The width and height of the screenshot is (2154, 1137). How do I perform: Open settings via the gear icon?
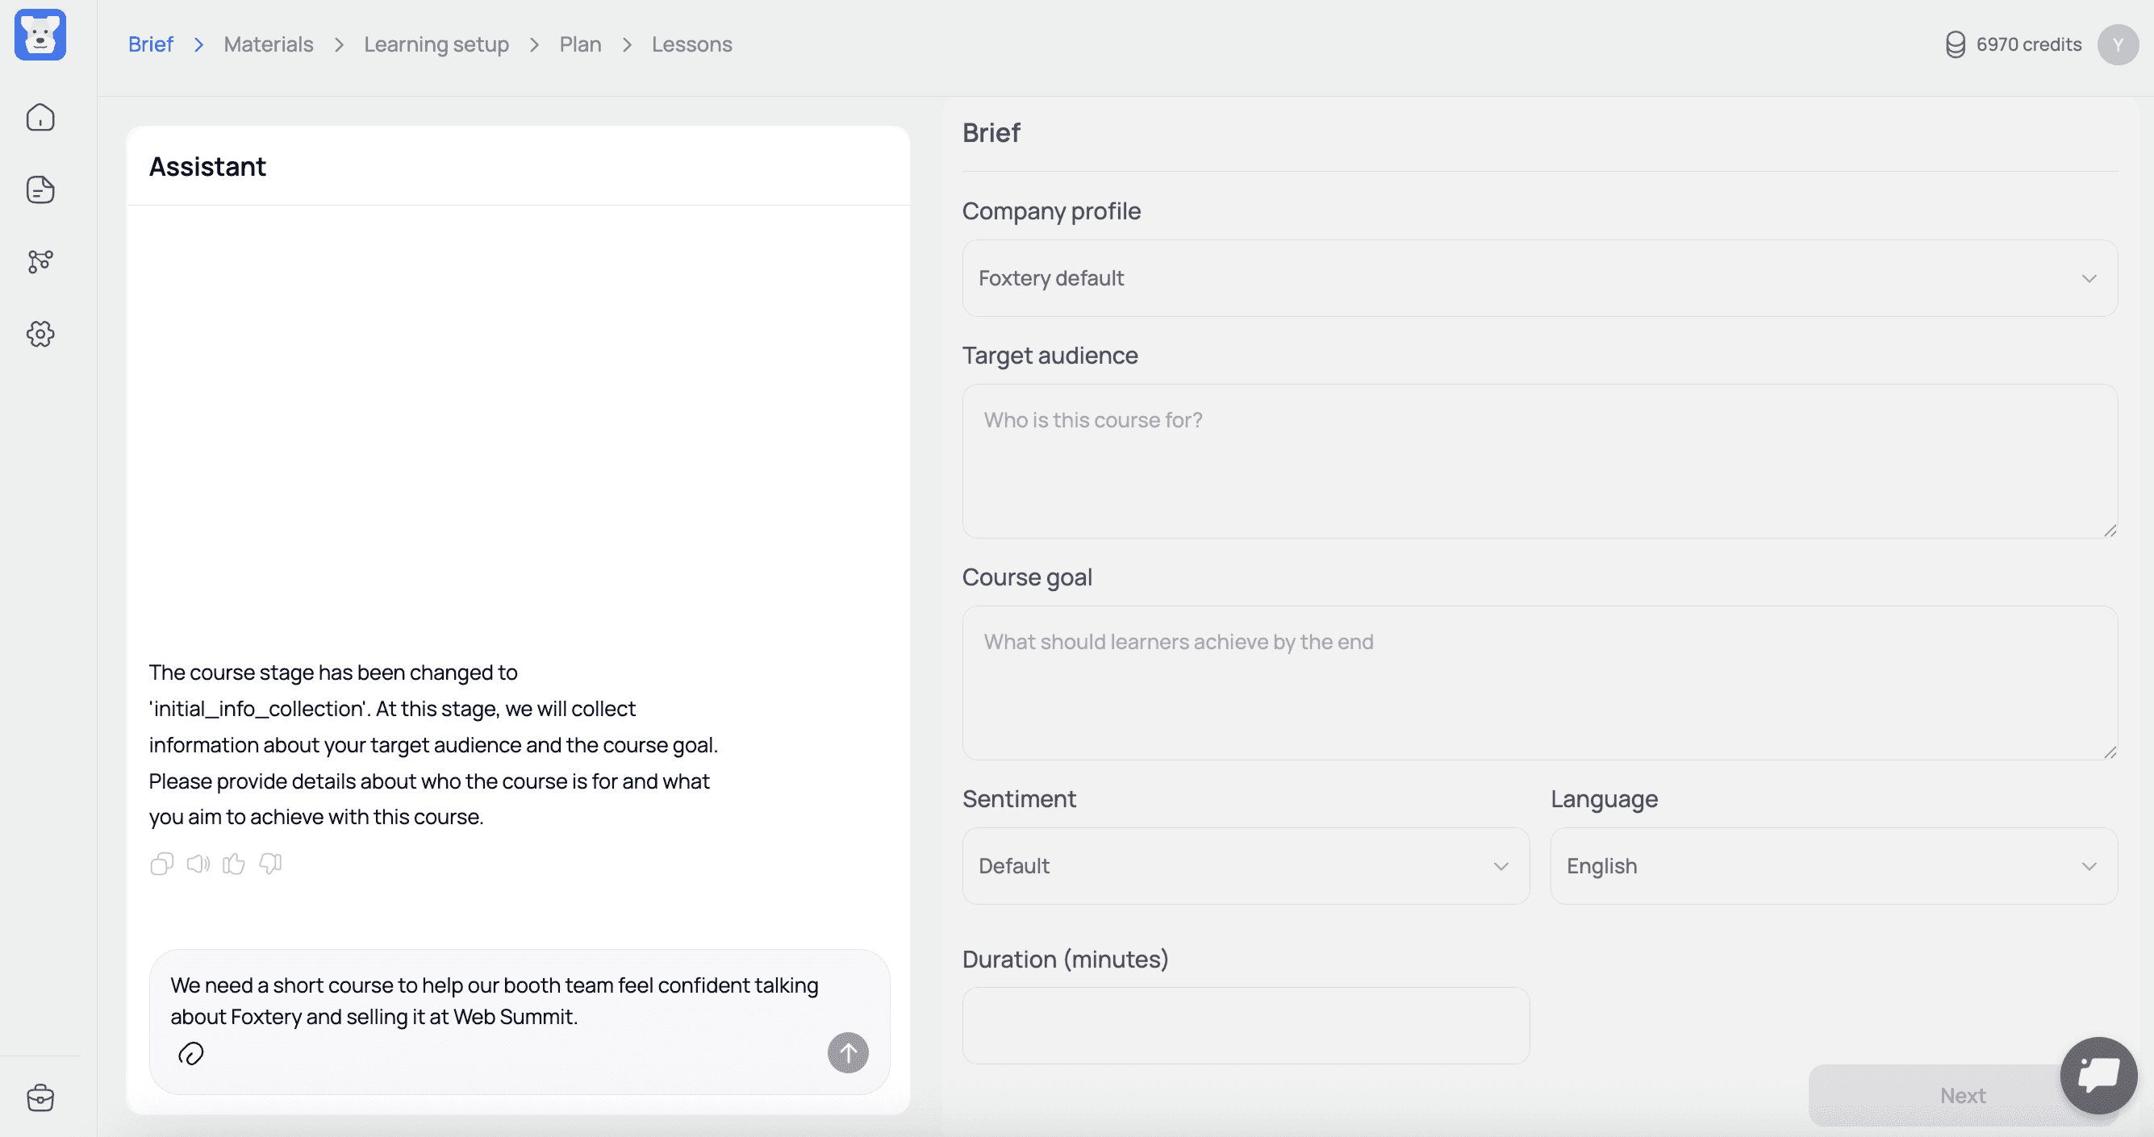tap(40, 335)
